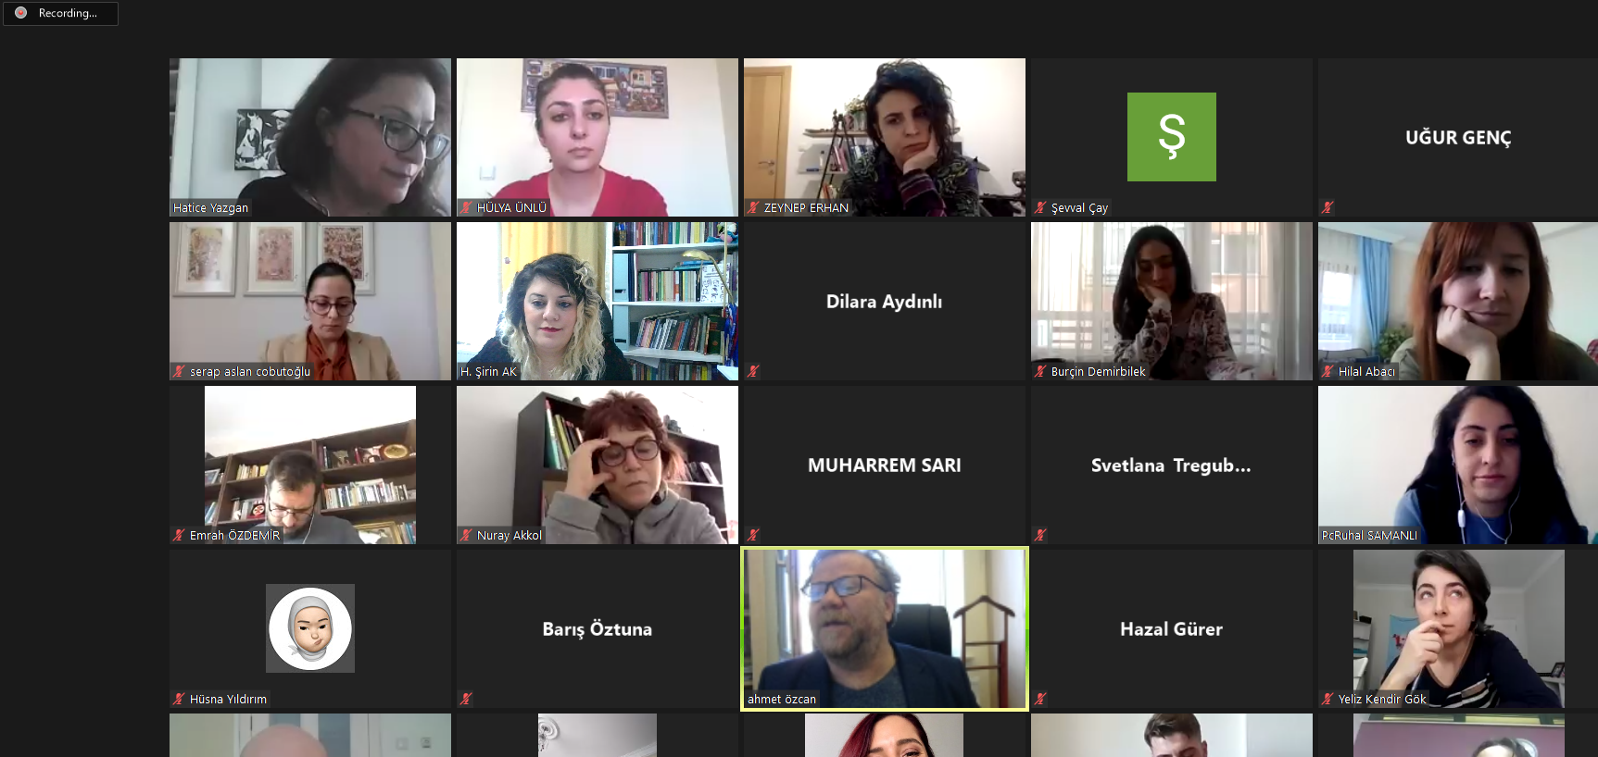The height and width of the screenshot is (757, 1598).
Task: Select active speaker ahmet özcan video
Action: 885,628
